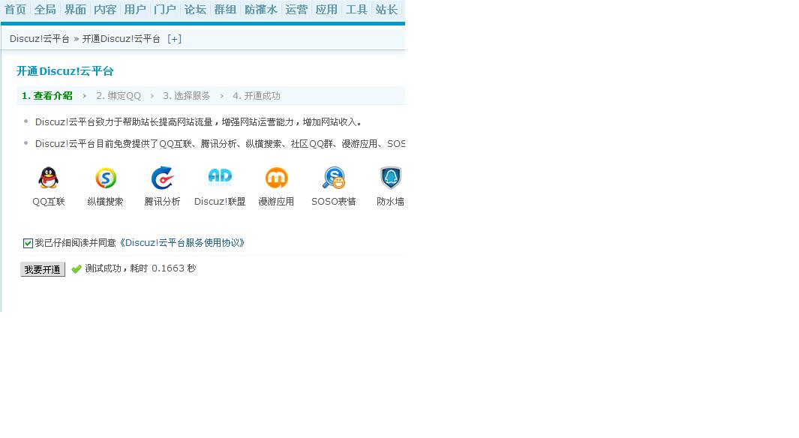Open the 门户 menu
Image resolution: width=799 pixels, height=438 pixels.
[165, 10]
